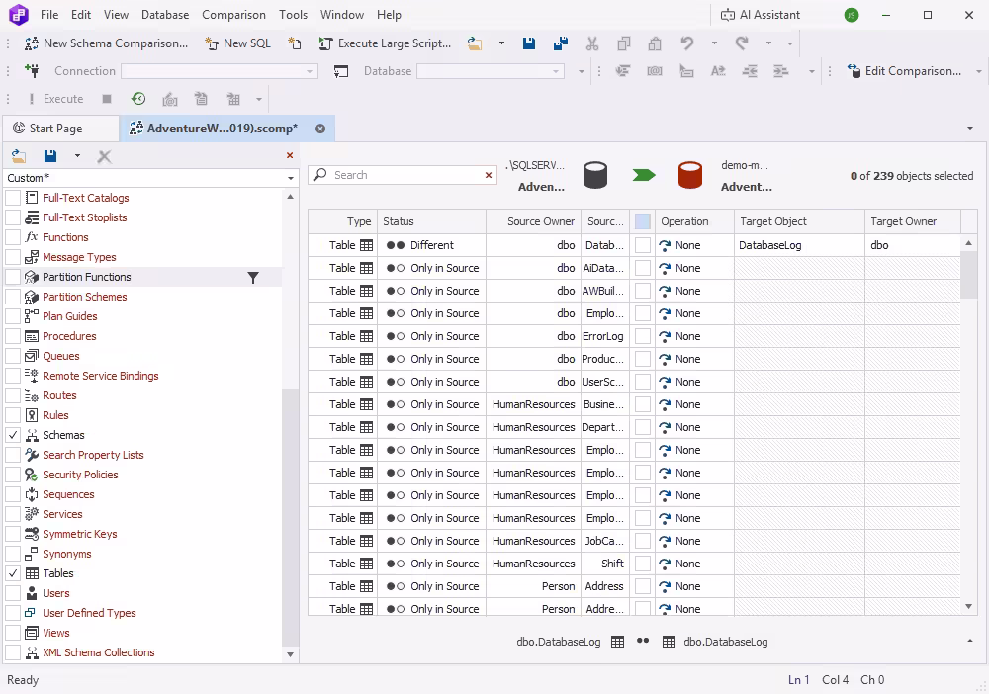Viewport: 989px width, 694px height.
Task: Click into the Search input field
Action: [404, 175]
